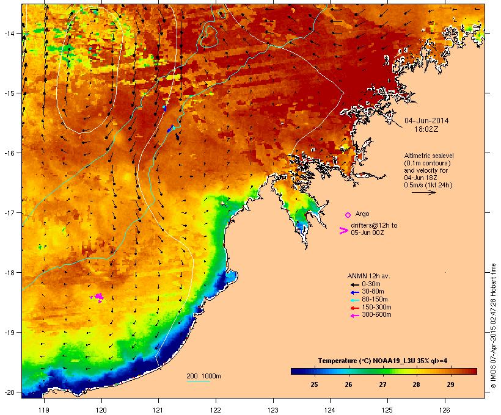Click the Temperature NOAA19_L3U colorbar title
This screenshot has width=501, height=415.
click(383, 361)
